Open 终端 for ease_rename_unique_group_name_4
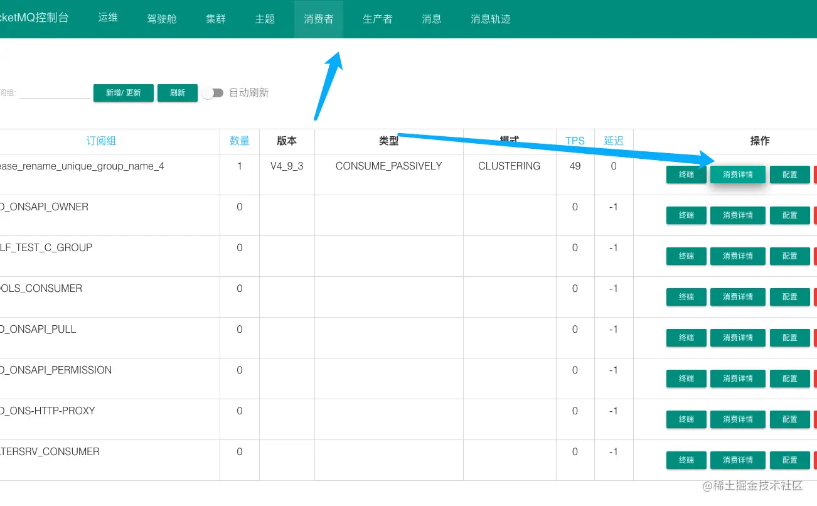The height and width of the screenshot is (506, 817). [686, 175]
